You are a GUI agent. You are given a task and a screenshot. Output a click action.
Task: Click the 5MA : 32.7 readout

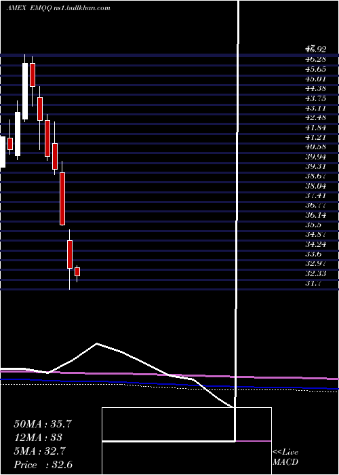coord(40,451)
